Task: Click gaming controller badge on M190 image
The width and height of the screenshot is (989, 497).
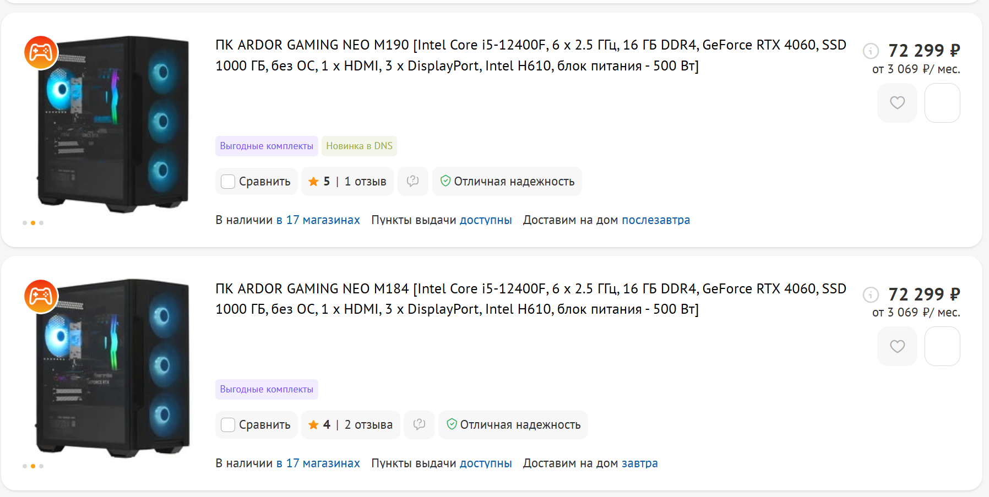Action: tap(41, 52)
